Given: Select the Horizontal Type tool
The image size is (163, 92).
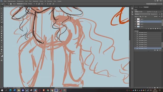Looking at the screenshot, I should click(2, 43).
